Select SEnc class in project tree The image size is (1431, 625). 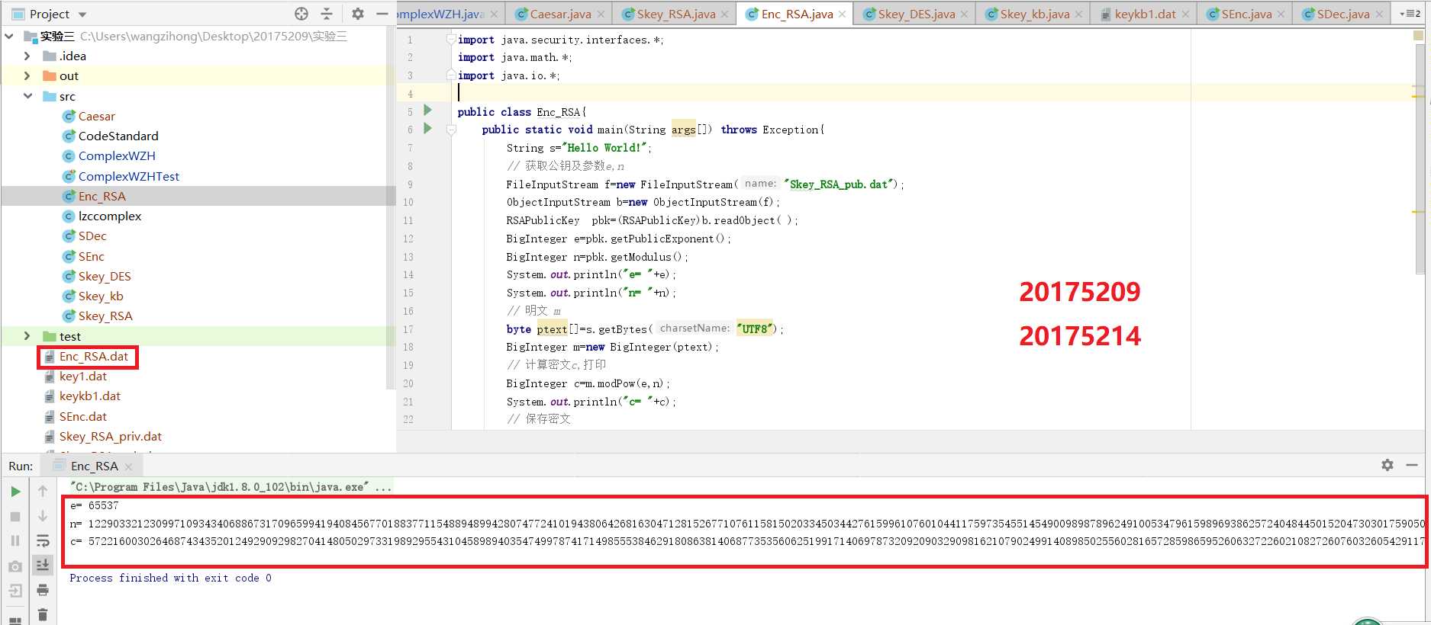pyautogui.click(x=91, y=256)
